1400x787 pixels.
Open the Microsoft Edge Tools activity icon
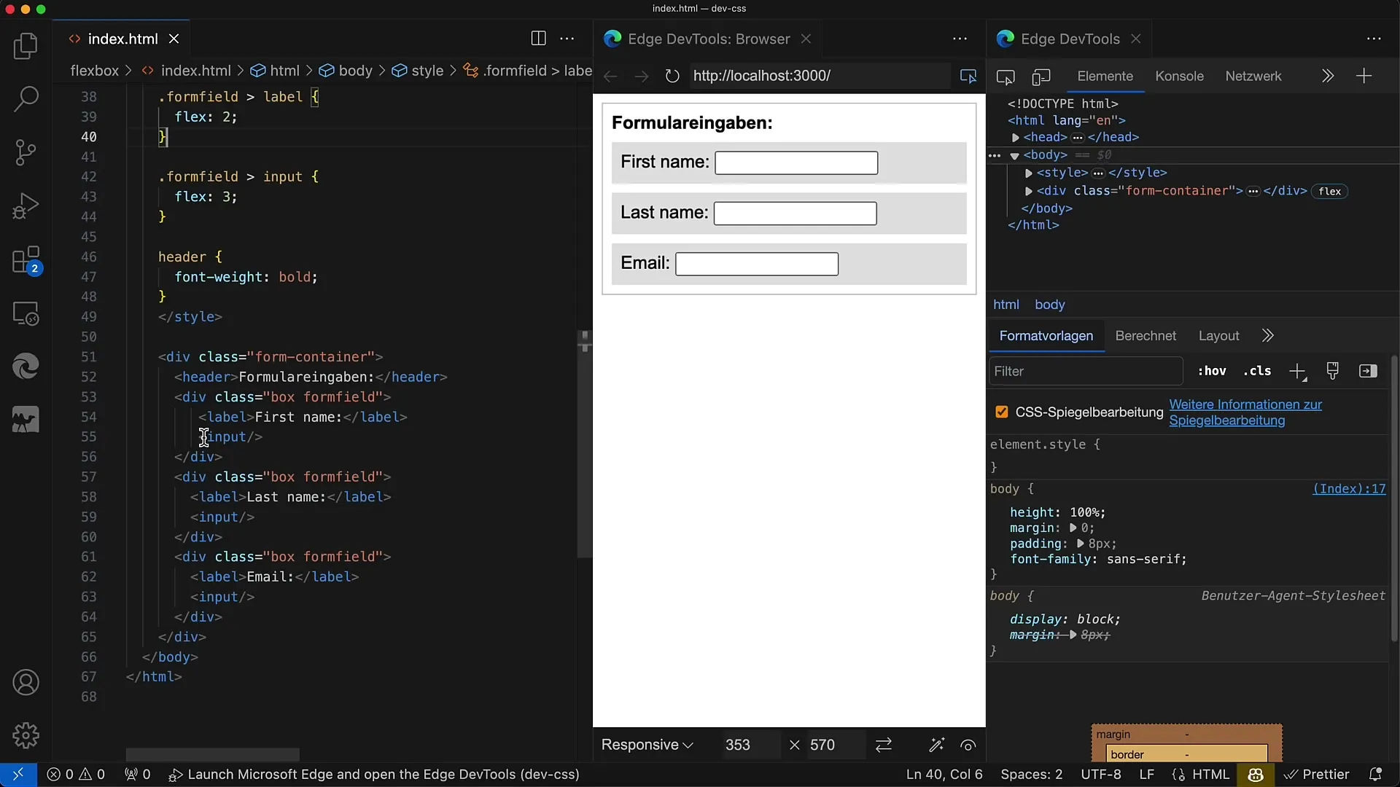26,367
